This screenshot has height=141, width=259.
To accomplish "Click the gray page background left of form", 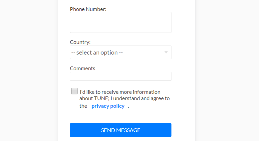I will pos(28,70).
